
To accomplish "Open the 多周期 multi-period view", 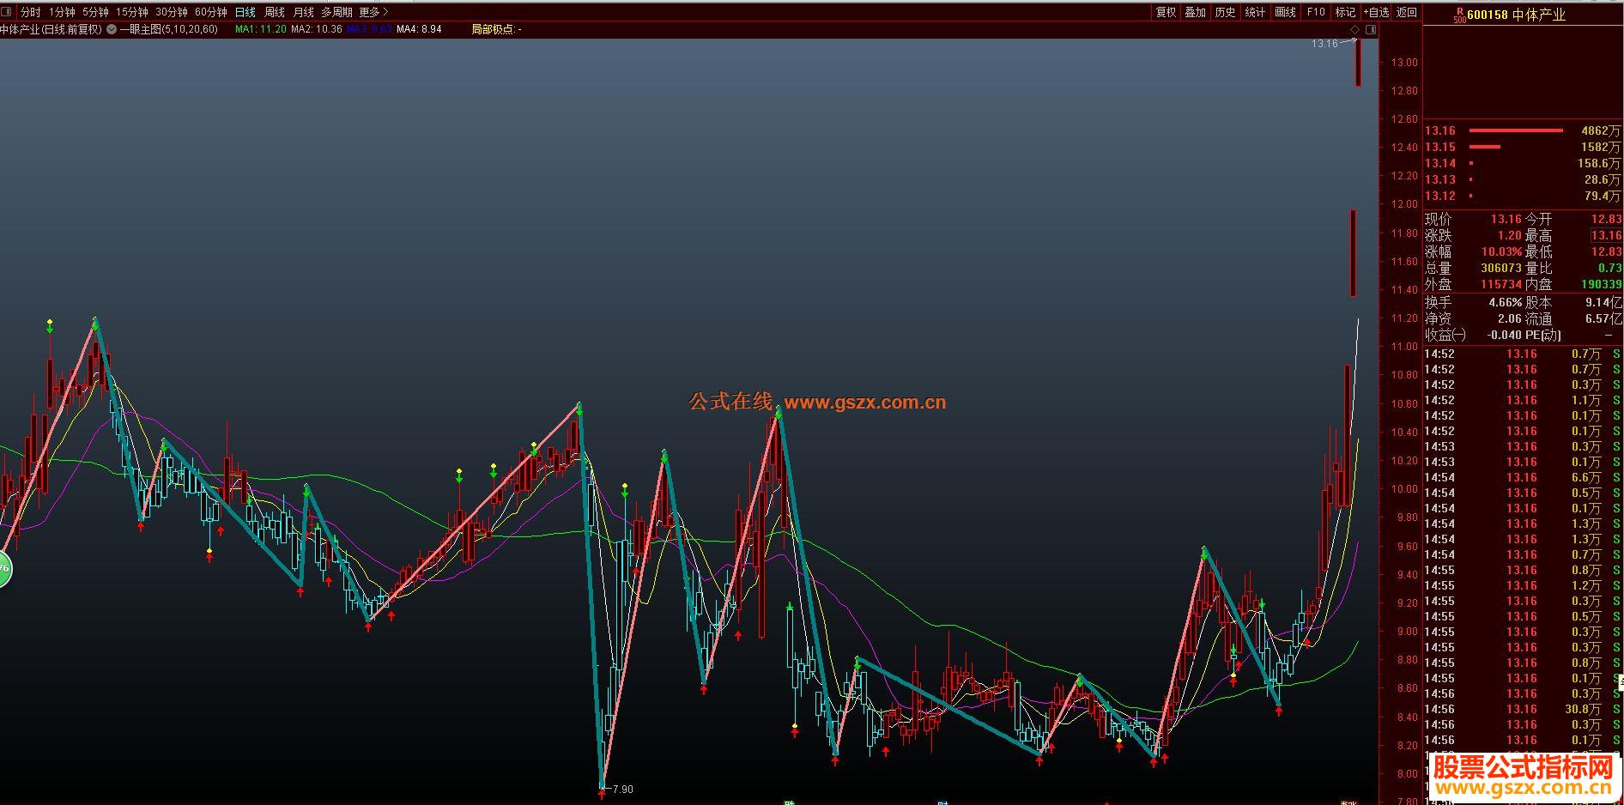I will point(337,12).
